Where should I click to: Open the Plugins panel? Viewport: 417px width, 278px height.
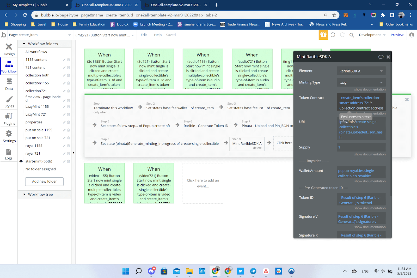pyautogui.click(x=9, y=119)
